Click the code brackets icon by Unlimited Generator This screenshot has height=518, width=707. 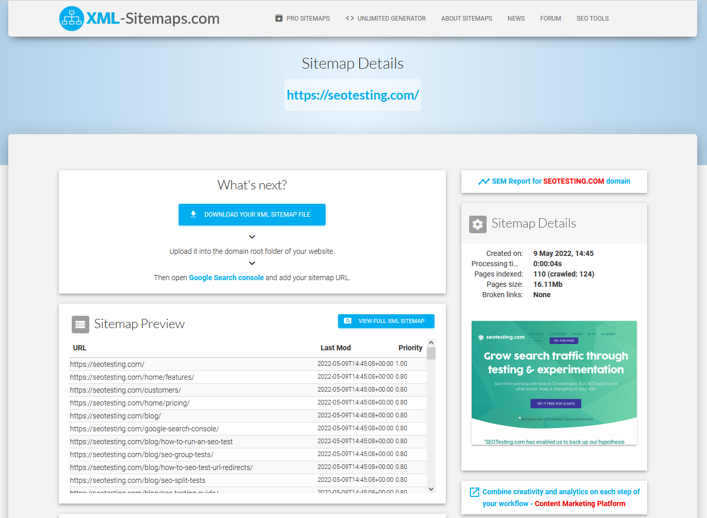350,18
